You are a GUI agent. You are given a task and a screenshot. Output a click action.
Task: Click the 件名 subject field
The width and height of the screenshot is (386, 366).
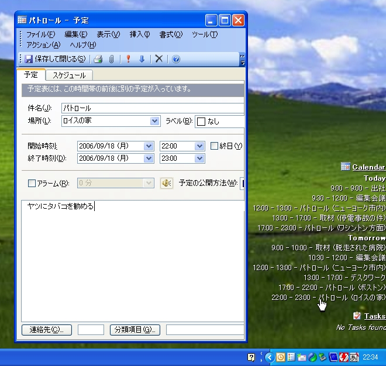click(153, 108)
